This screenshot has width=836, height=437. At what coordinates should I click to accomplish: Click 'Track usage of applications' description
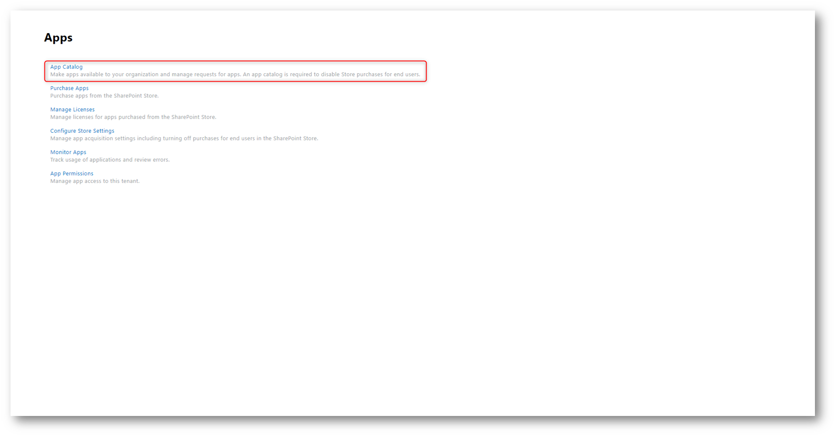click(110, 160)
